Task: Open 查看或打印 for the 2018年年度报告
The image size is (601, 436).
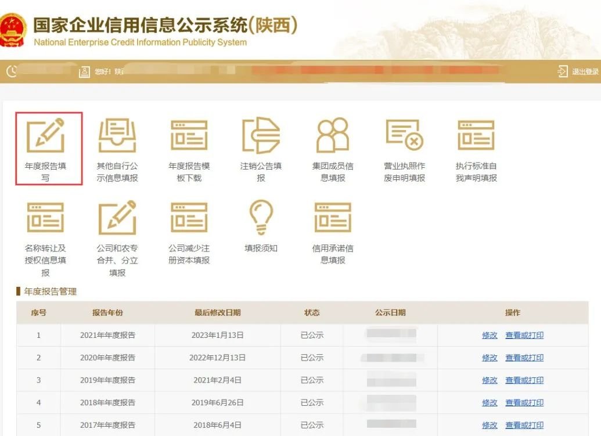Action: click(524, 403)
